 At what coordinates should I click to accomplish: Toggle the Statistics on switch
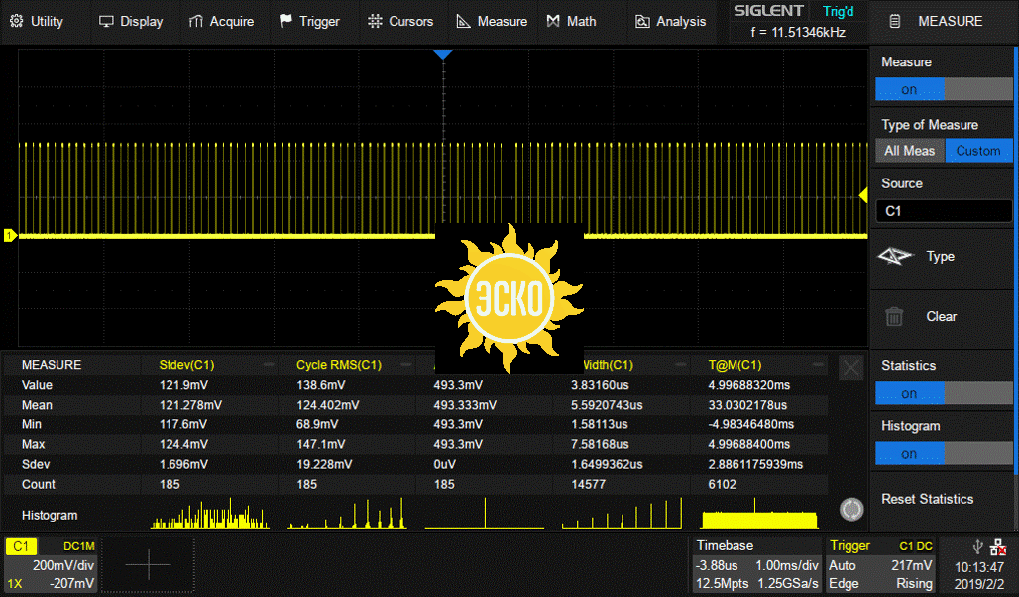(944, 393)
